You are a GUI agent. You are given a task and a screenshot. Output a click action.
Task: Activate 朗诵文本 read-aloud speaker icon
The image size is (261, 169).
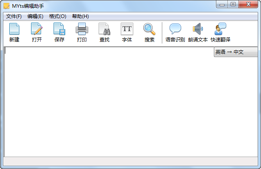tap(198, 29)
